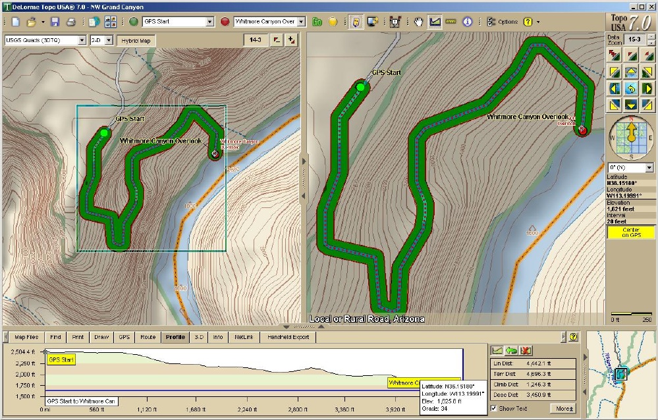Switch to the Draw tab
This screenshot has height=420, width=658.
[101, 337]
